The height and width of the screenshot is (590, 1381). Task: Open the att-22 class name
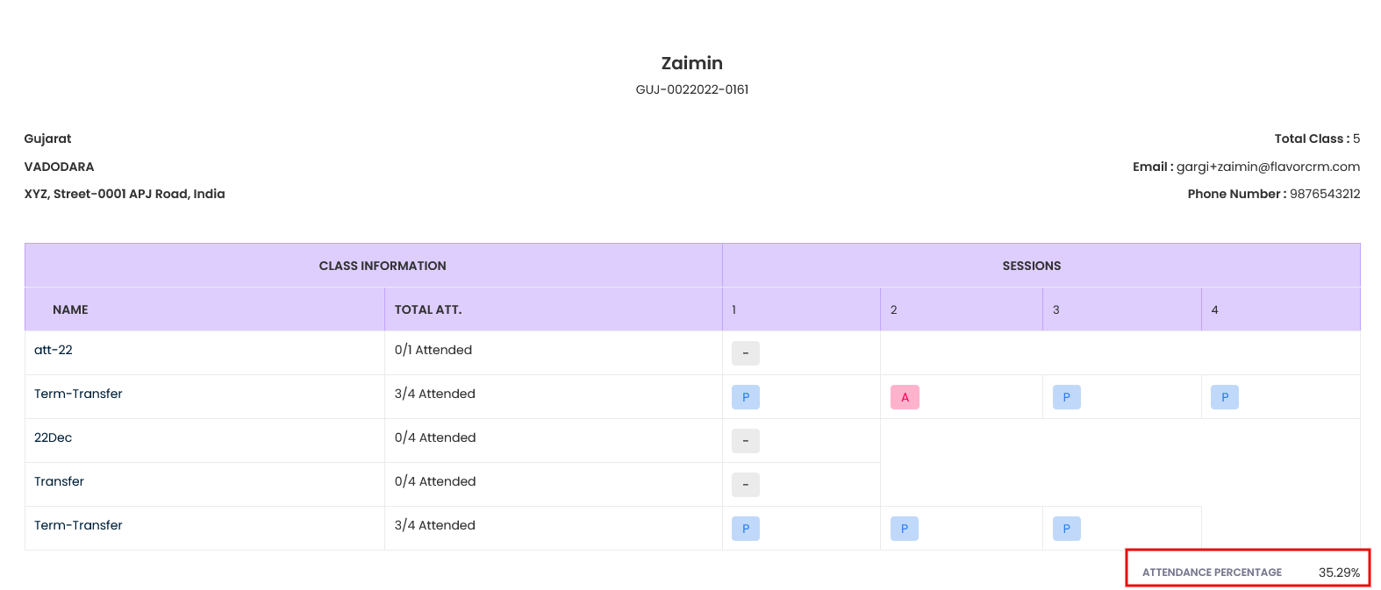pos(54,350)
